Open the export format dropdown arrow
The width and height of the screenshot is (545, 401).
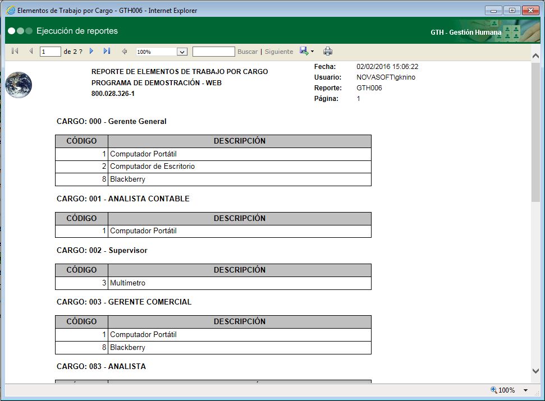(x=311, y=51)
